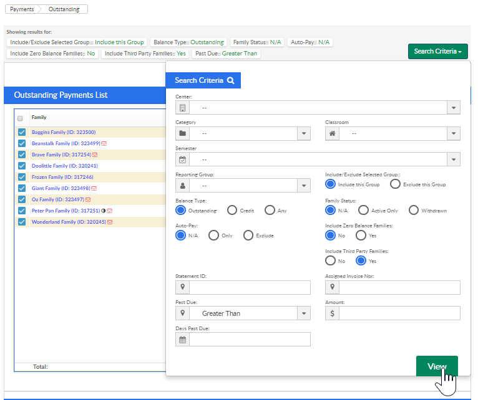Click the Auto-Pay: N/A filter tag
The width and height of the screenshot is (478, 400).
pos(310,42)
